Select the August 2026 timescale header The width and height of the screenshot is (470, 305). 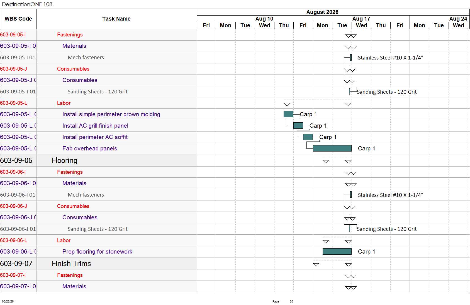[x=322, y=12]
